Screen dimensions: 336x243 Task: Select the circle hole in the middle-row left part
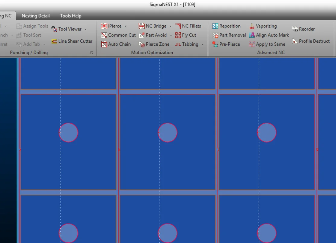point(69,133)
